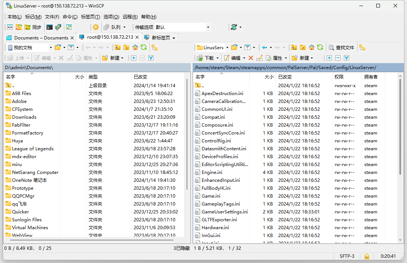Open the 传输选项 transfer settings combo box
The image size is (407, 263).
[x=182, y=27]
